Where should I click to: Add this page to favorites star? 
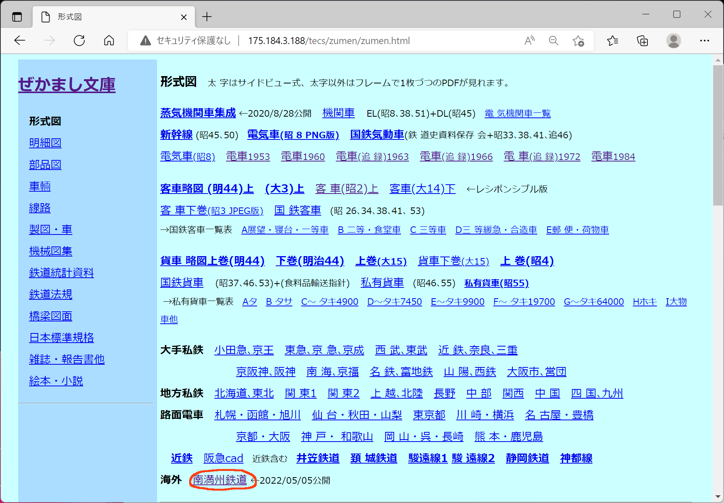click(578, 41)
